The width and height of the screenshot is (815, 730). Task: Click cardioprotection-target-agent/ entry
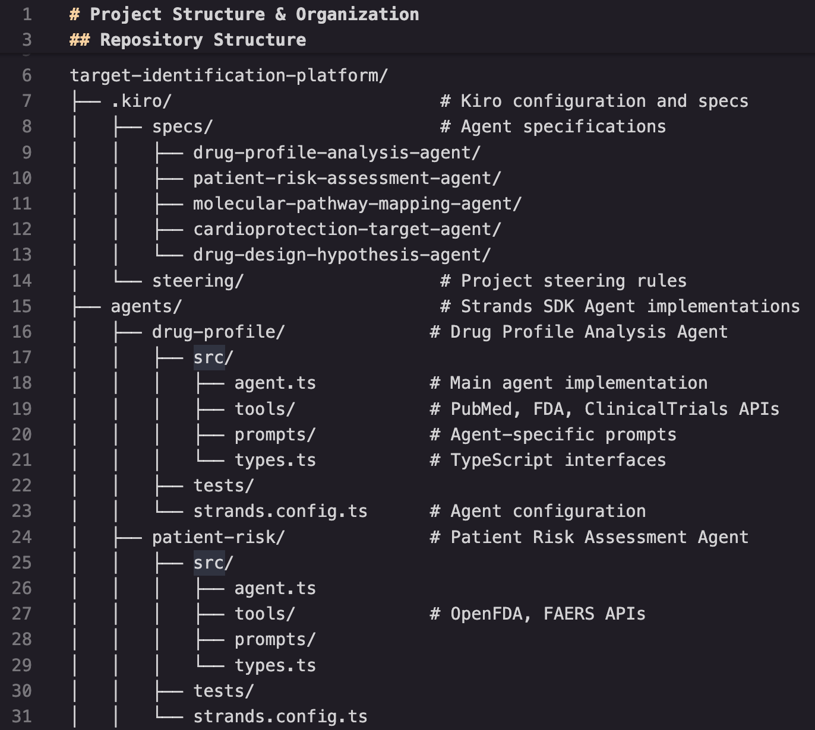tap(347, 229)
